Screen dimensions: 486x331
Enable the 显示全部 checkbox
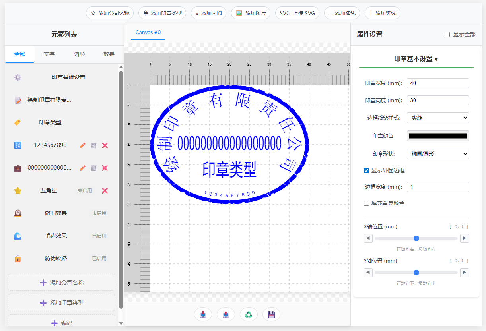tap(447, 35)
